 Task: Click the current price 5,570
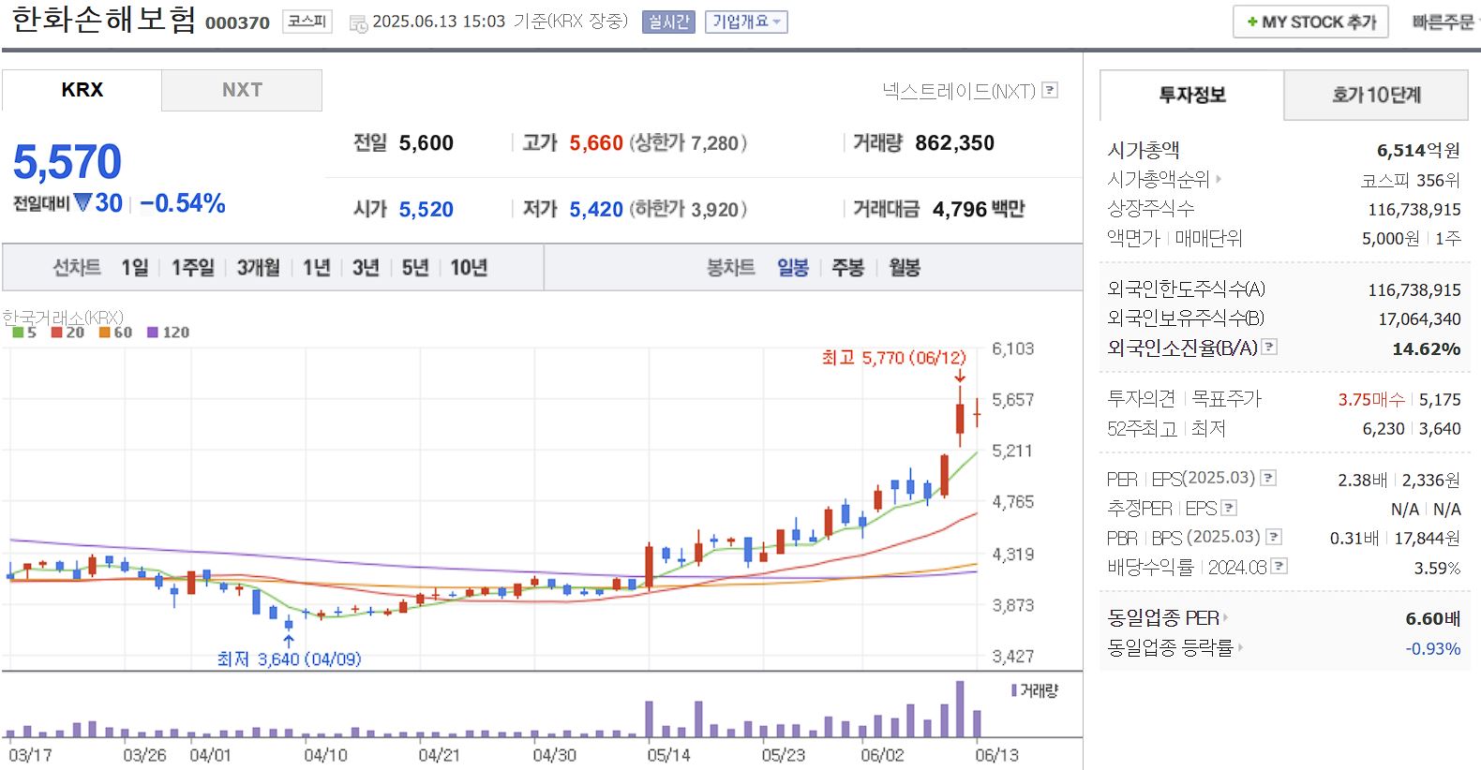67,162
